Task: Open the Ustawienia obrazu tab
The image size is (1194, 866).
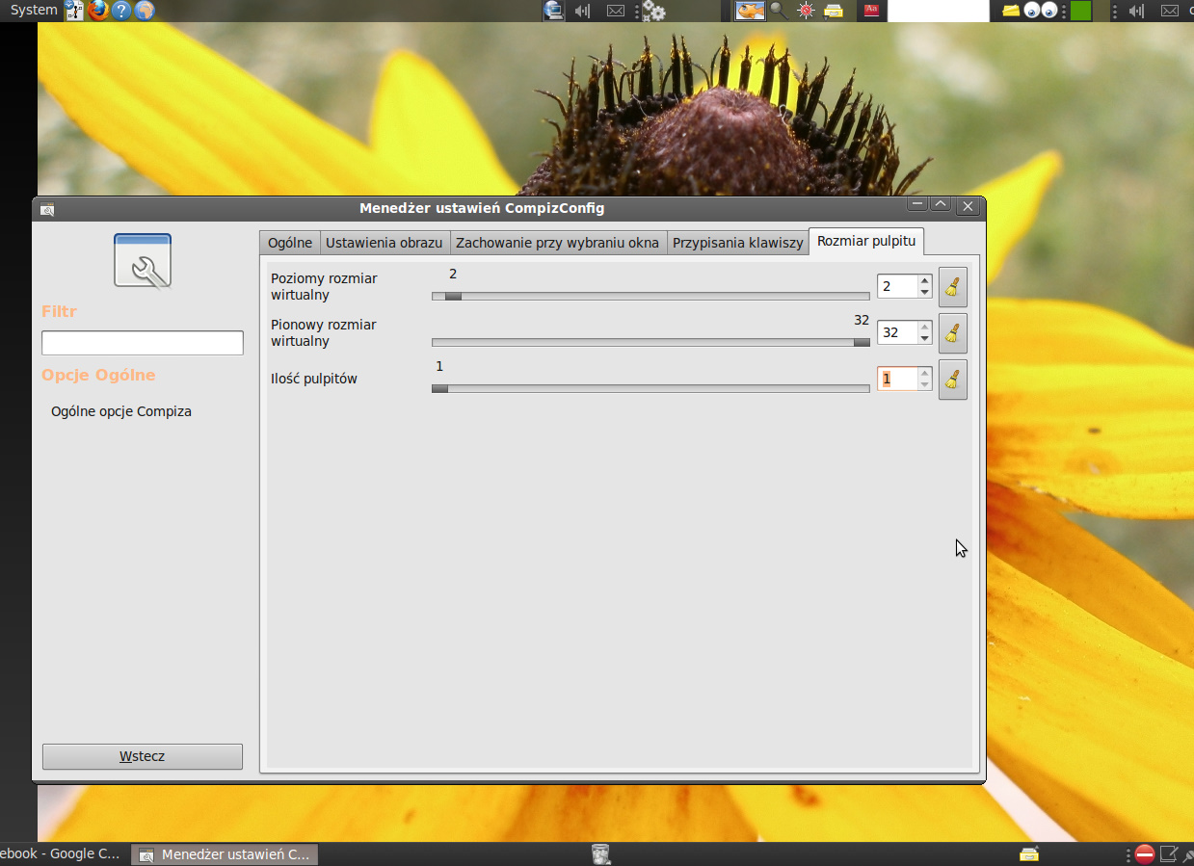Action: (x=384, y=243)
